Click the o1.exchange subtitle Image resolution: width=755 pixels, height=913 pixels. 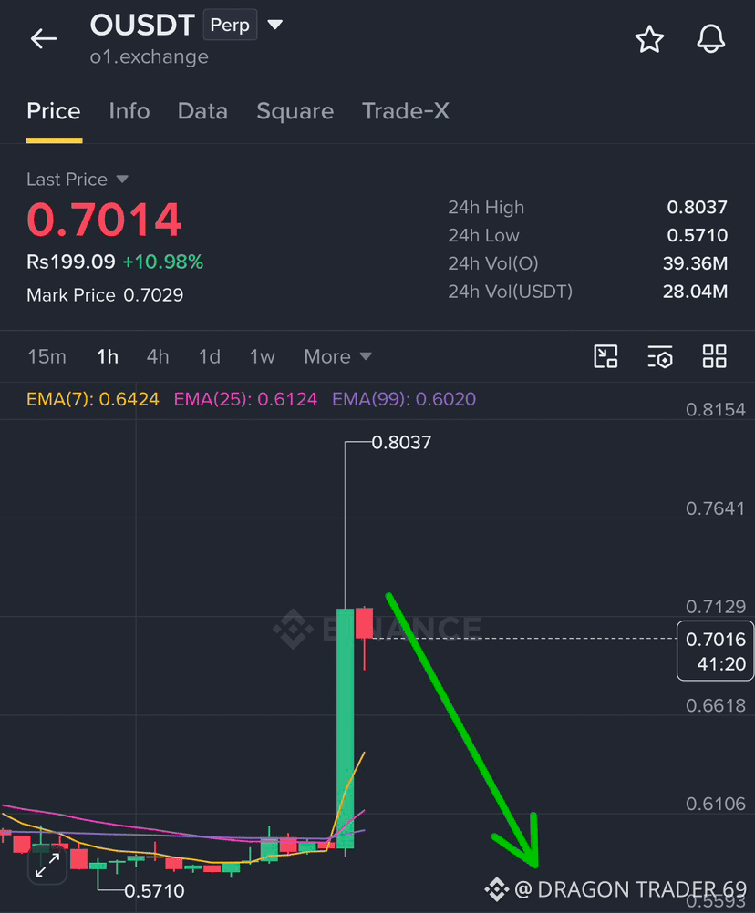(150, 57)
